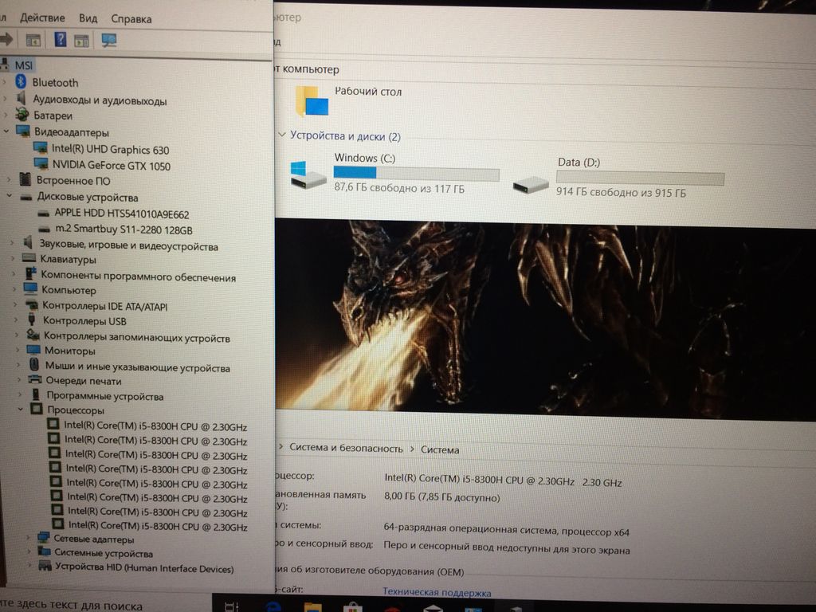Image resolution: width=816 pixels, height=612 pixels.
Task: Collapse the "Устройства и диски" section
Action: [x=281, y=135]
